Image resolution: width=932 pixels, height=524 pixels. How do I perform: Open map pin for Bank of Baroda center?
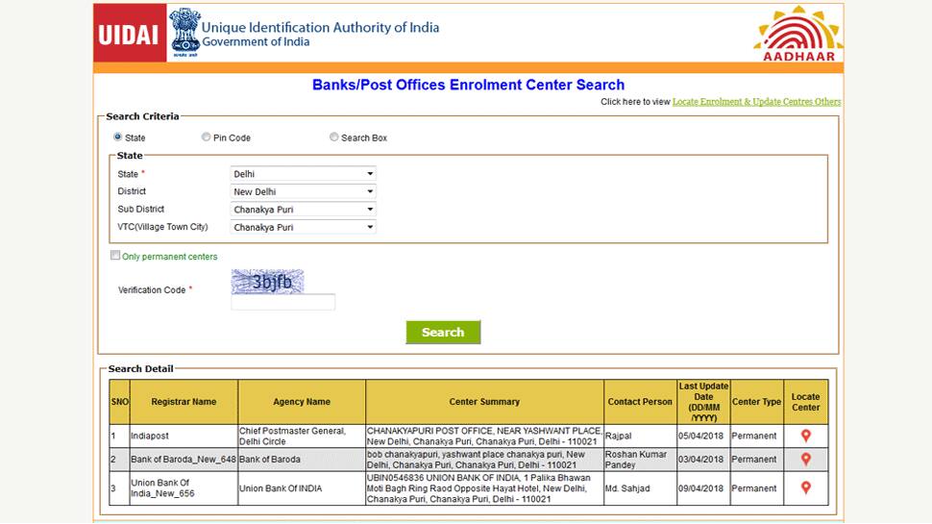(x=805, y=460)
